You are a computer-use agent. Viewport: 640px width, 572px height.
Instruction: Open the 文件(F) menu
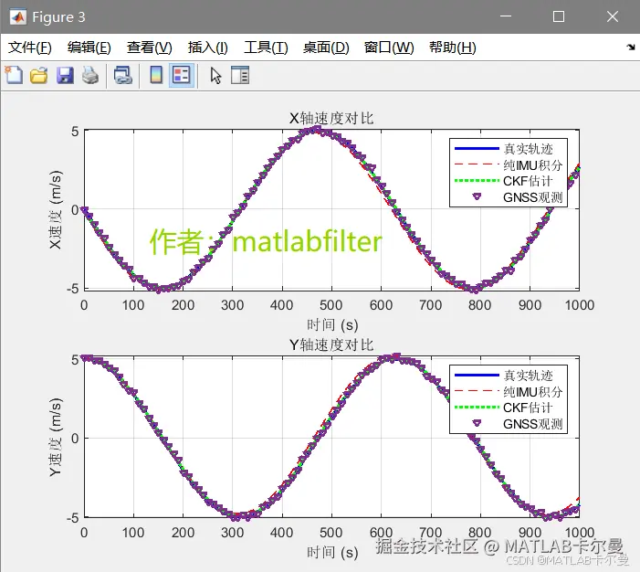pos(30,48)
